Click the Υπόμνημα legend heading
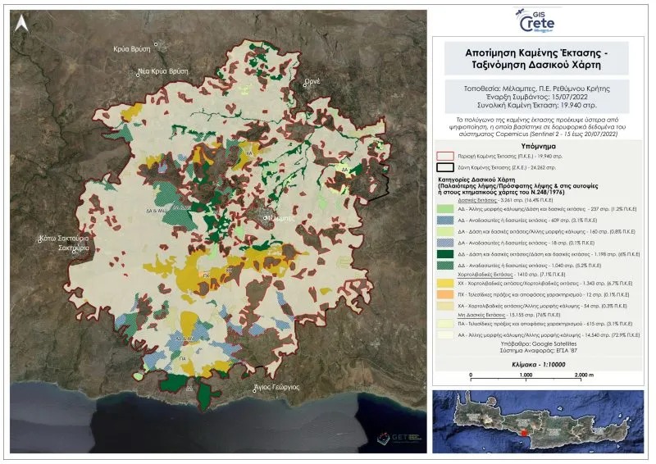 (x=539, y=146)
